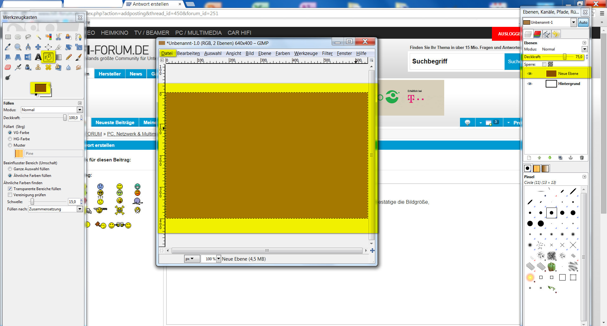
Task: Select the Measure compass tool
Action: pyautogui.click(x=28, y=47)
